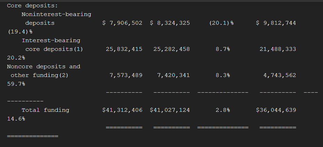Select the (20.1)% change value
The image size is (323, 147).
coord(221,23)
